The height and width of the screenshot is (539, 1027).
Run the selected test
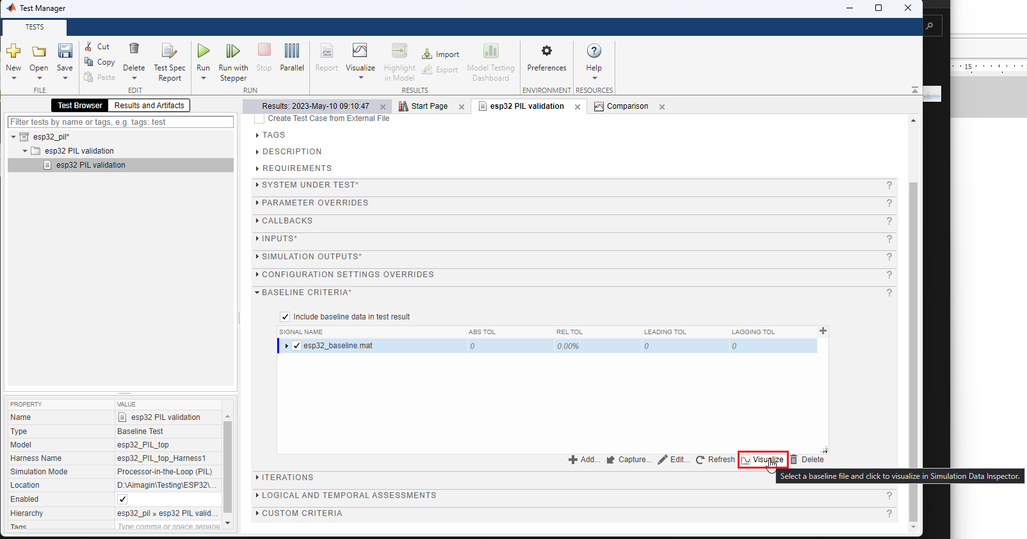click(x=204, y=51)
